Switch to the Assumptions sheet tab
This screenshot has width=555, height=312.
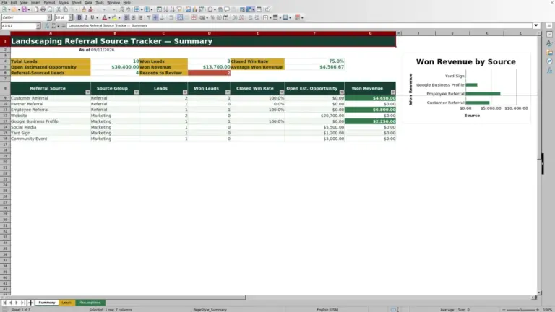pyautogui.click(x=90, y=303)
